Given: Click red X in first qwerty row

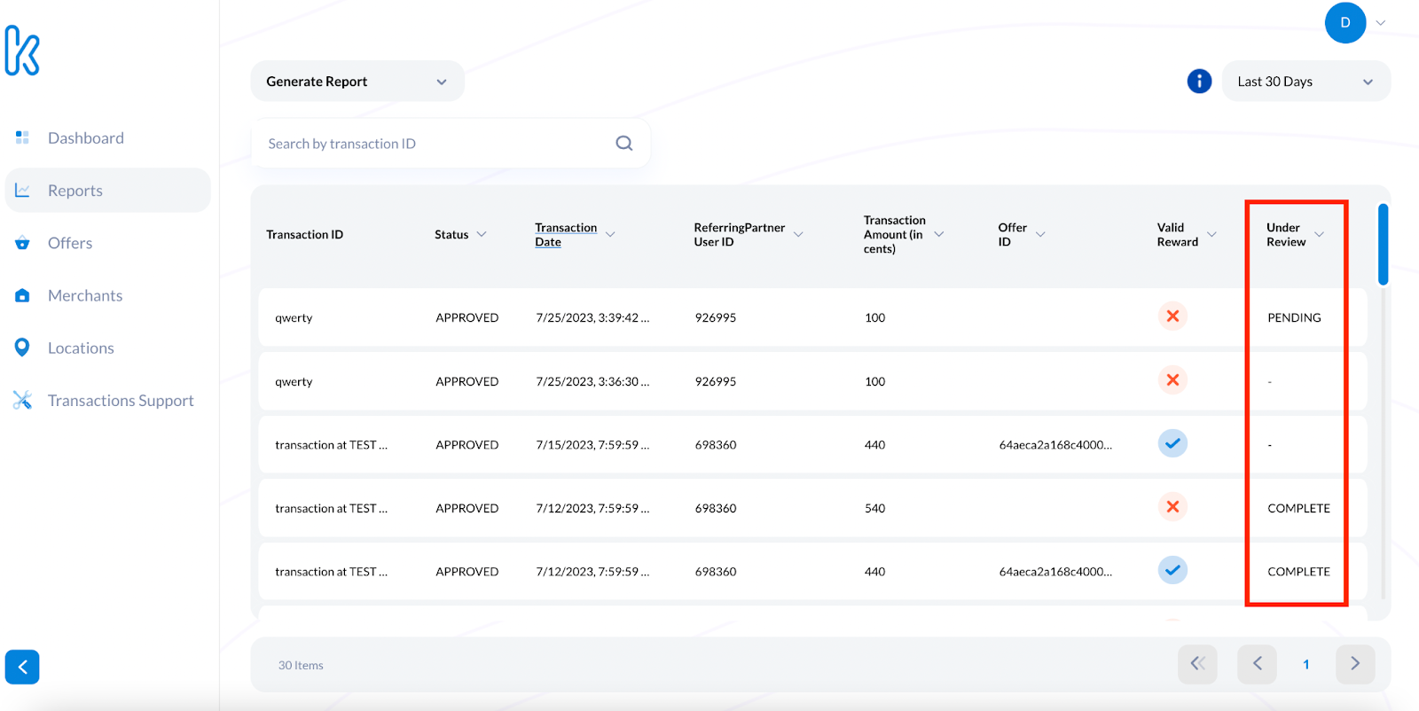Looking at the screenshot, I should tap(1172, 316).
